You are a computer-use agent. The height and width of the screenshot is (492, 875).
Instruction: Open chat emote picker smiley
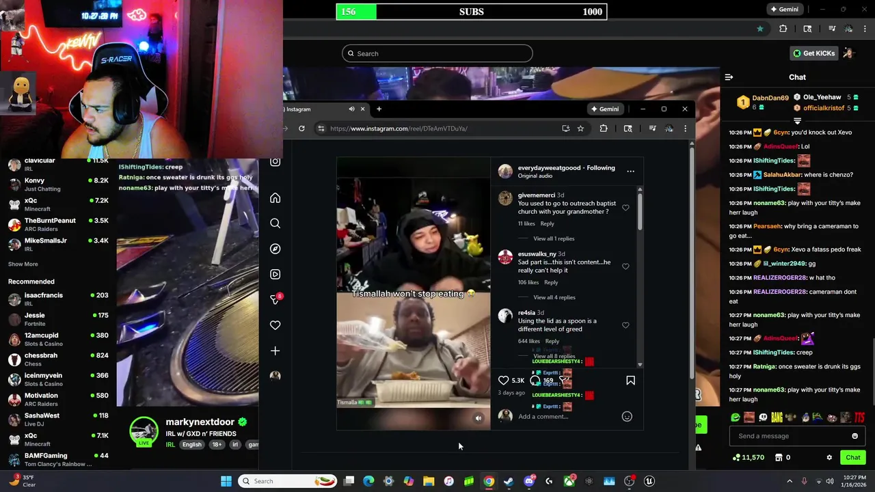coord(854,436)
